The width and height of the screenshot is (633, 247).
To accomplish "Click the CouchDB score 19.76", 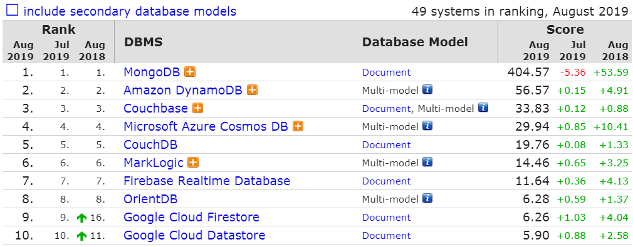I will tap(533, 144).
